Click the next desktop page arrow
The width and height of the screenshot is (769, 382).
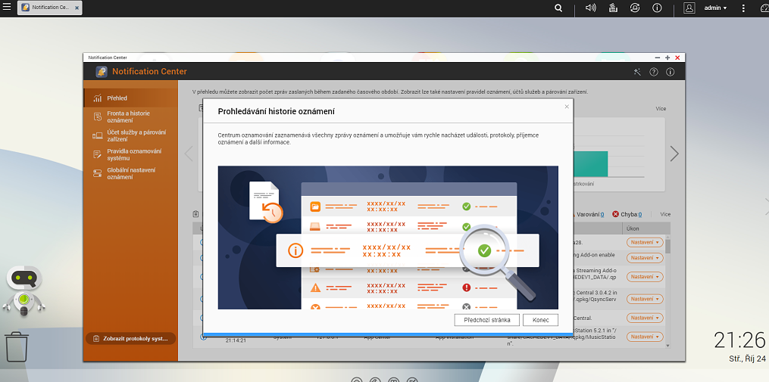(766, 207)
